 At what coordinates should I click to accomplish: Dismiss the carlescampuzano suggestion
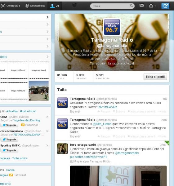pos(47,131)
